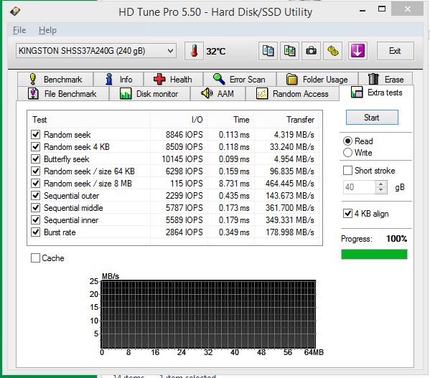This screenshot has width=430, height=378.
Task: Click the short stroke size field
Action: point(359,187)
